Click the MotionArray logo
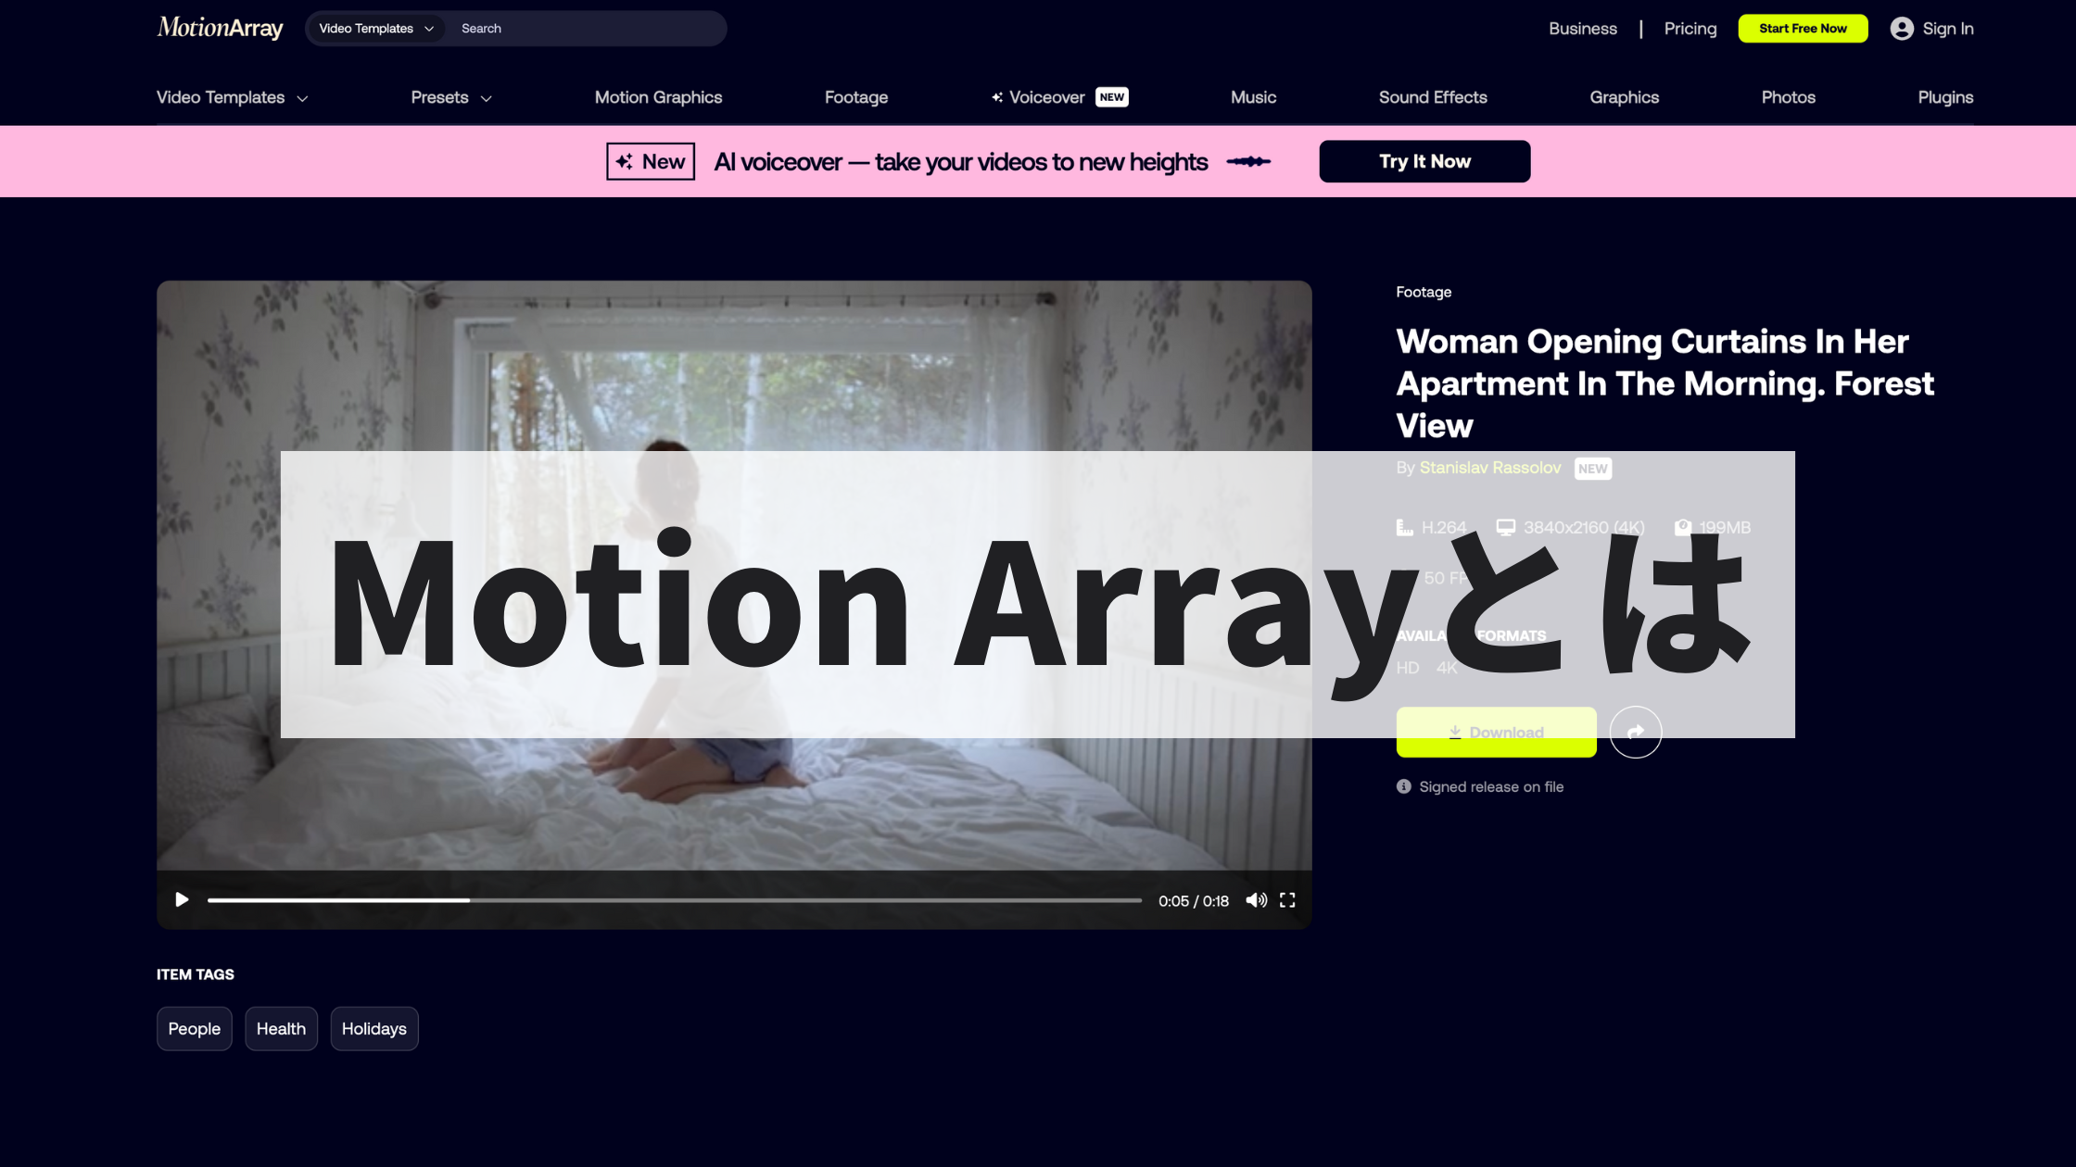 click(x=220, y=28)
